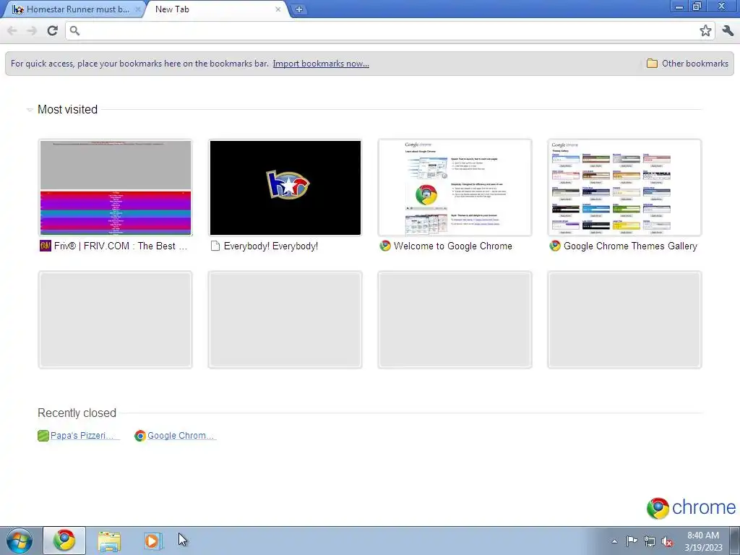This screenshot has height=555, width=740.
Task: Click Google Chrome Themes Gallery title text
Action: [x=630, y=246]
